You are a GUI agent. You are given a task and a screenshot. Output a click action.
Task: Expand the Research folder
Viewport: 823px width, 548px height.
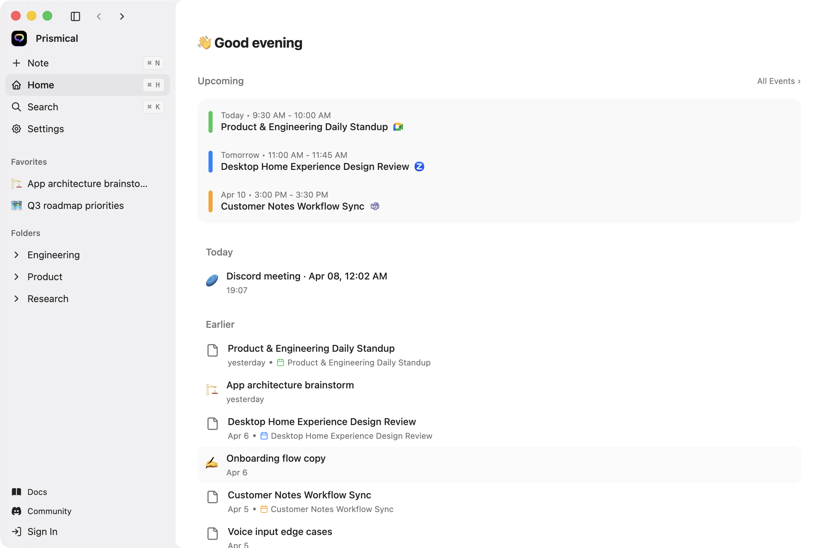pyautogui.click(x=16, y=299)
